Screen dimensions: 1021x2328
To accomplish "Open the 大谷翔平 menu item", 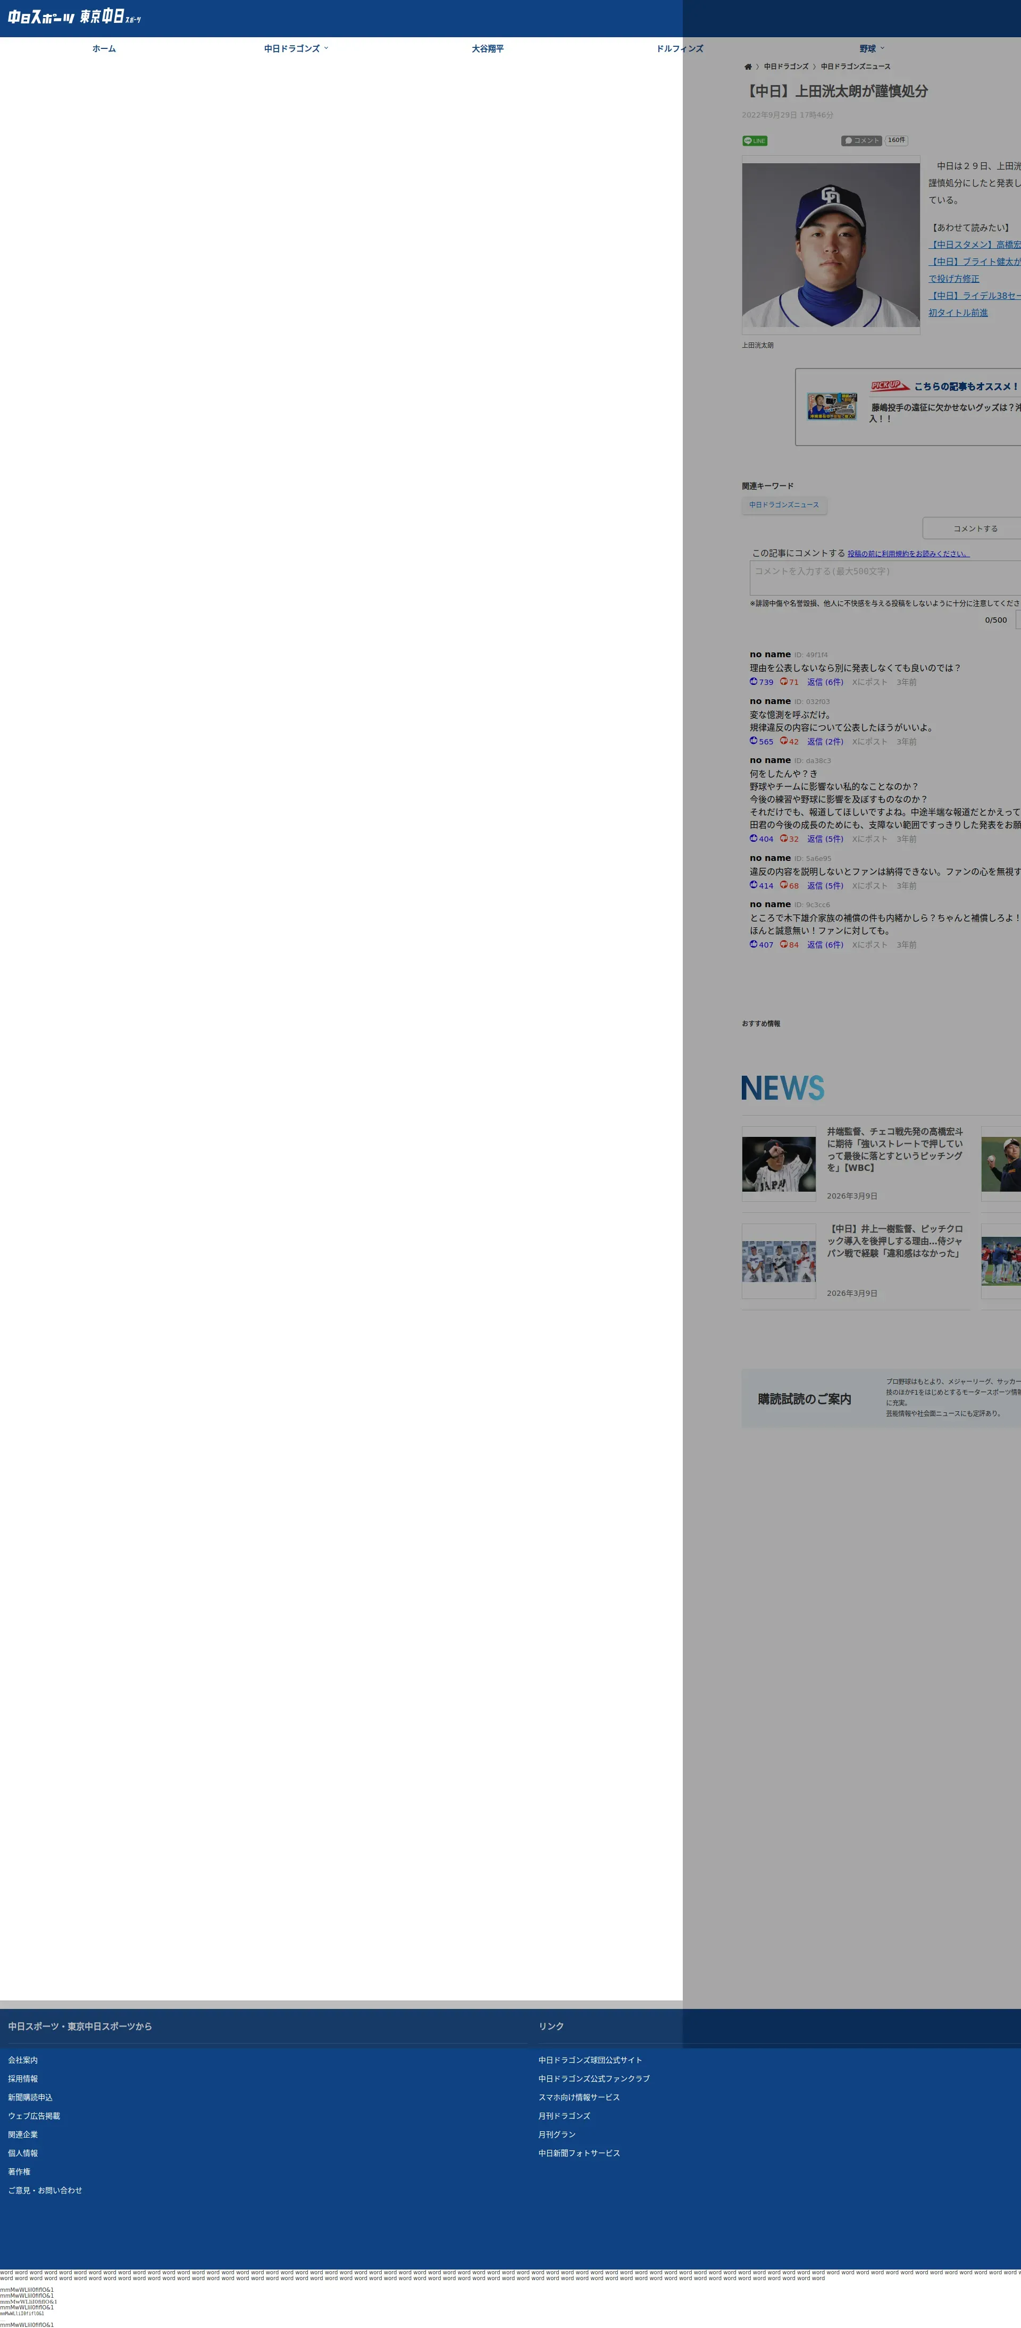I will pos(487,49).
